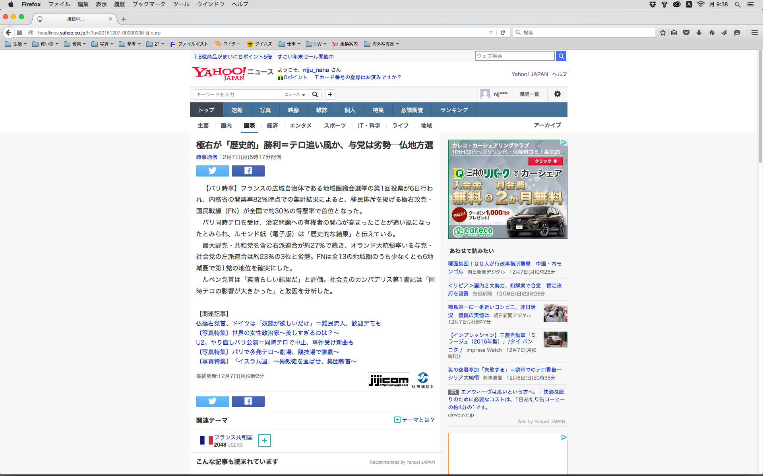Bookmark this page with star icon
This screenshot has height=476, width=763.
pyautogui.click(x=662, y=33)
